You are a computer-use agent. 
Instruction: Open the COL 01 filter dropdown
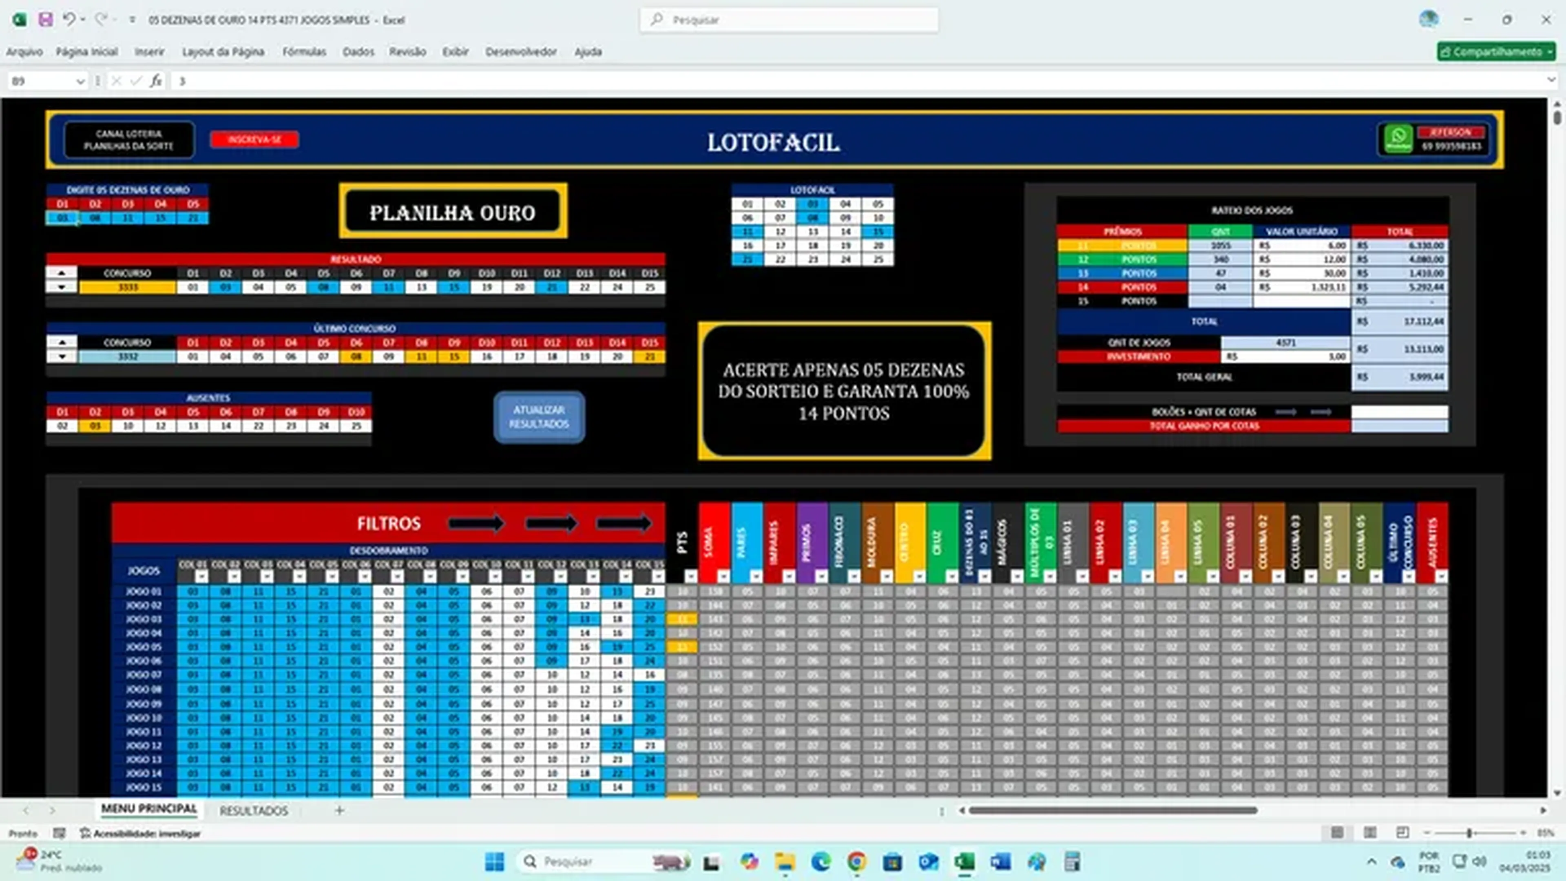tap(201, 576)
